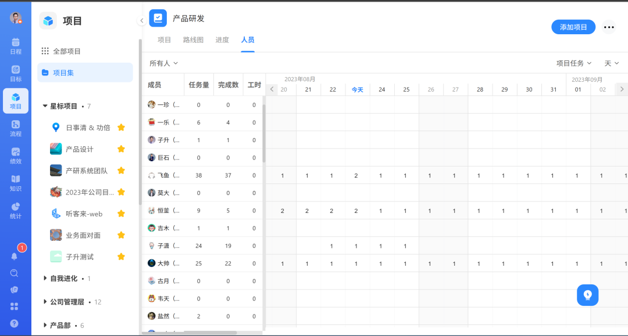
Task: Open the apps grid icon in sidebar
Action: [14, 306]
